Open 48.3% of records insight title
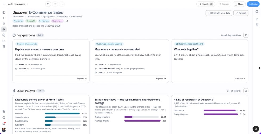This screenshot has height=134, width=261. coord(194,100)
